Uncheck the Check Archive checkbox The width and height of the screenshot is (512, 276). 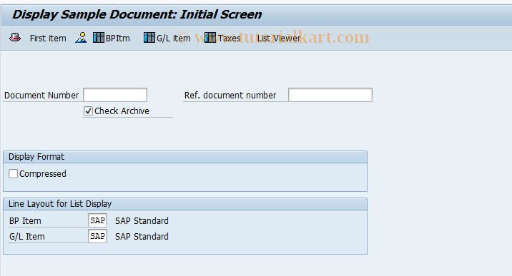click(88, 111)
